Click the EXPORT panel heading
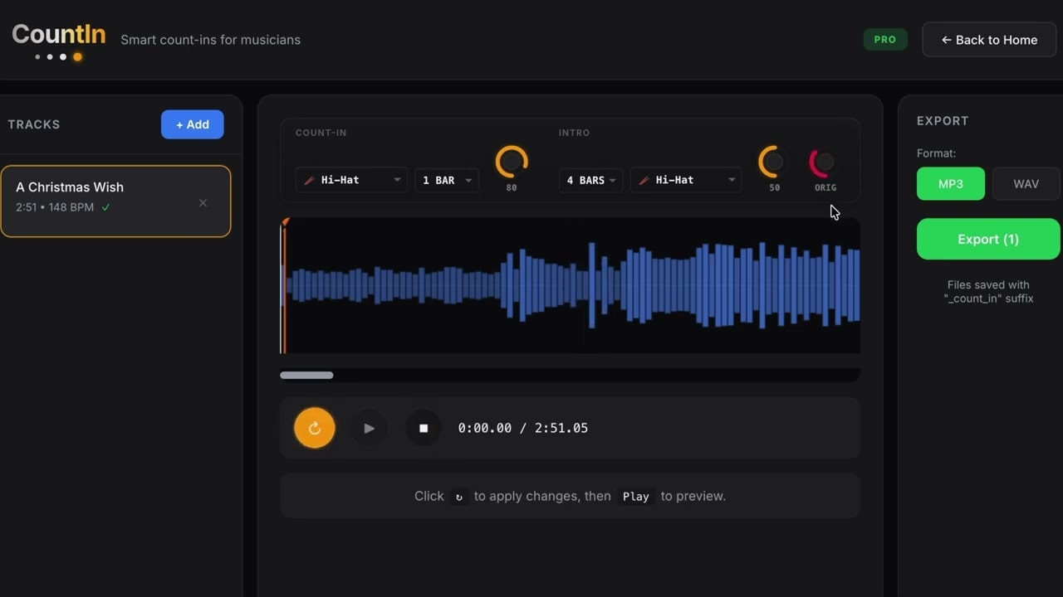Viewport: 1063px width, 597px height. pos(943,121)
